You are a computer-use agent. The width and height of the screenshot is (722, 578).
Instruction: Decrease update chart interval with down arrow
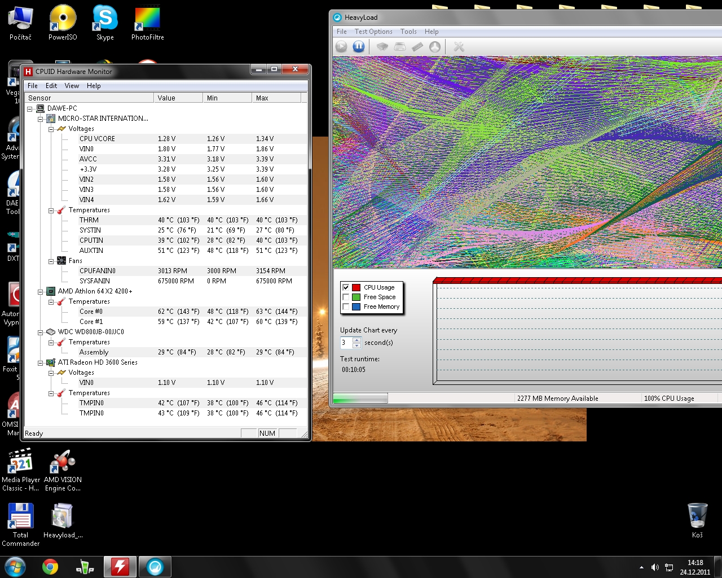[356, 345]
